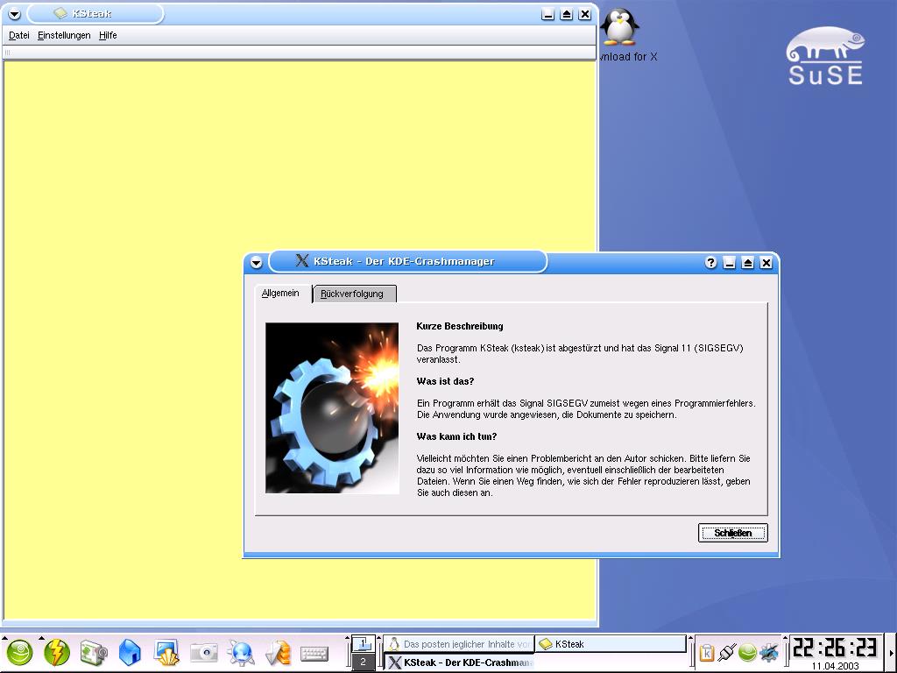Open the KSteak window menu arrow

pyautogui.click(x=15, y=14)
